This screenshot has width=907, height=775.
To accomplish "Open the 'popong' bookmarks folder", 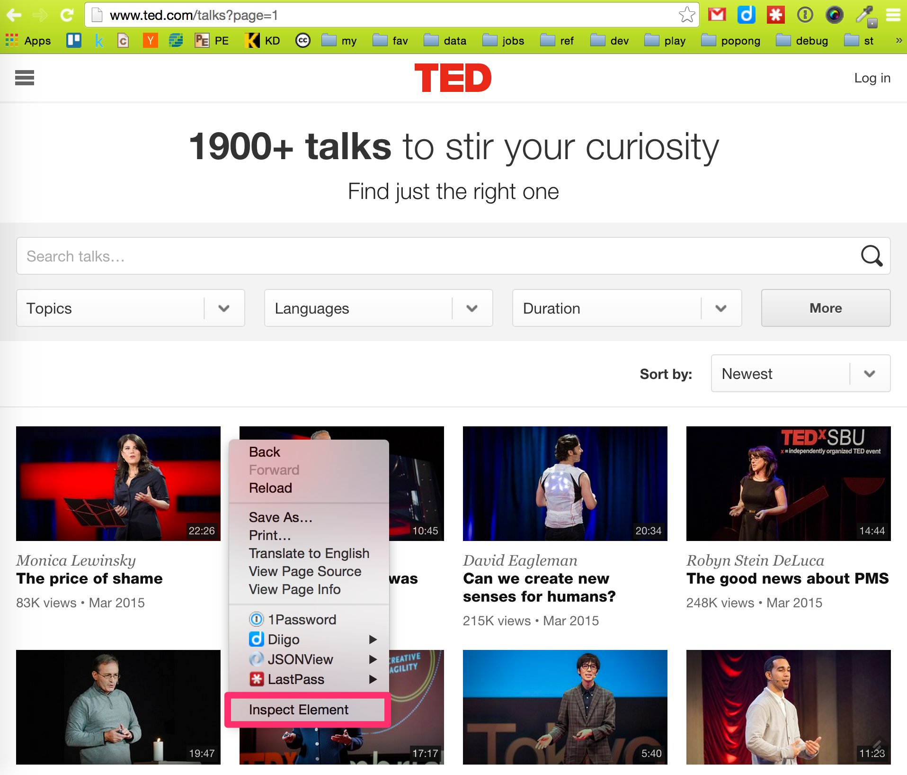I will pos(731,41).
